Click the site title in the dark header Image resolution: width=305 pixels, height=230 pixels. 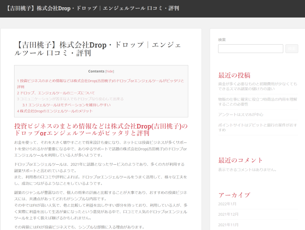pyautogui.click(x=93, y=8)
